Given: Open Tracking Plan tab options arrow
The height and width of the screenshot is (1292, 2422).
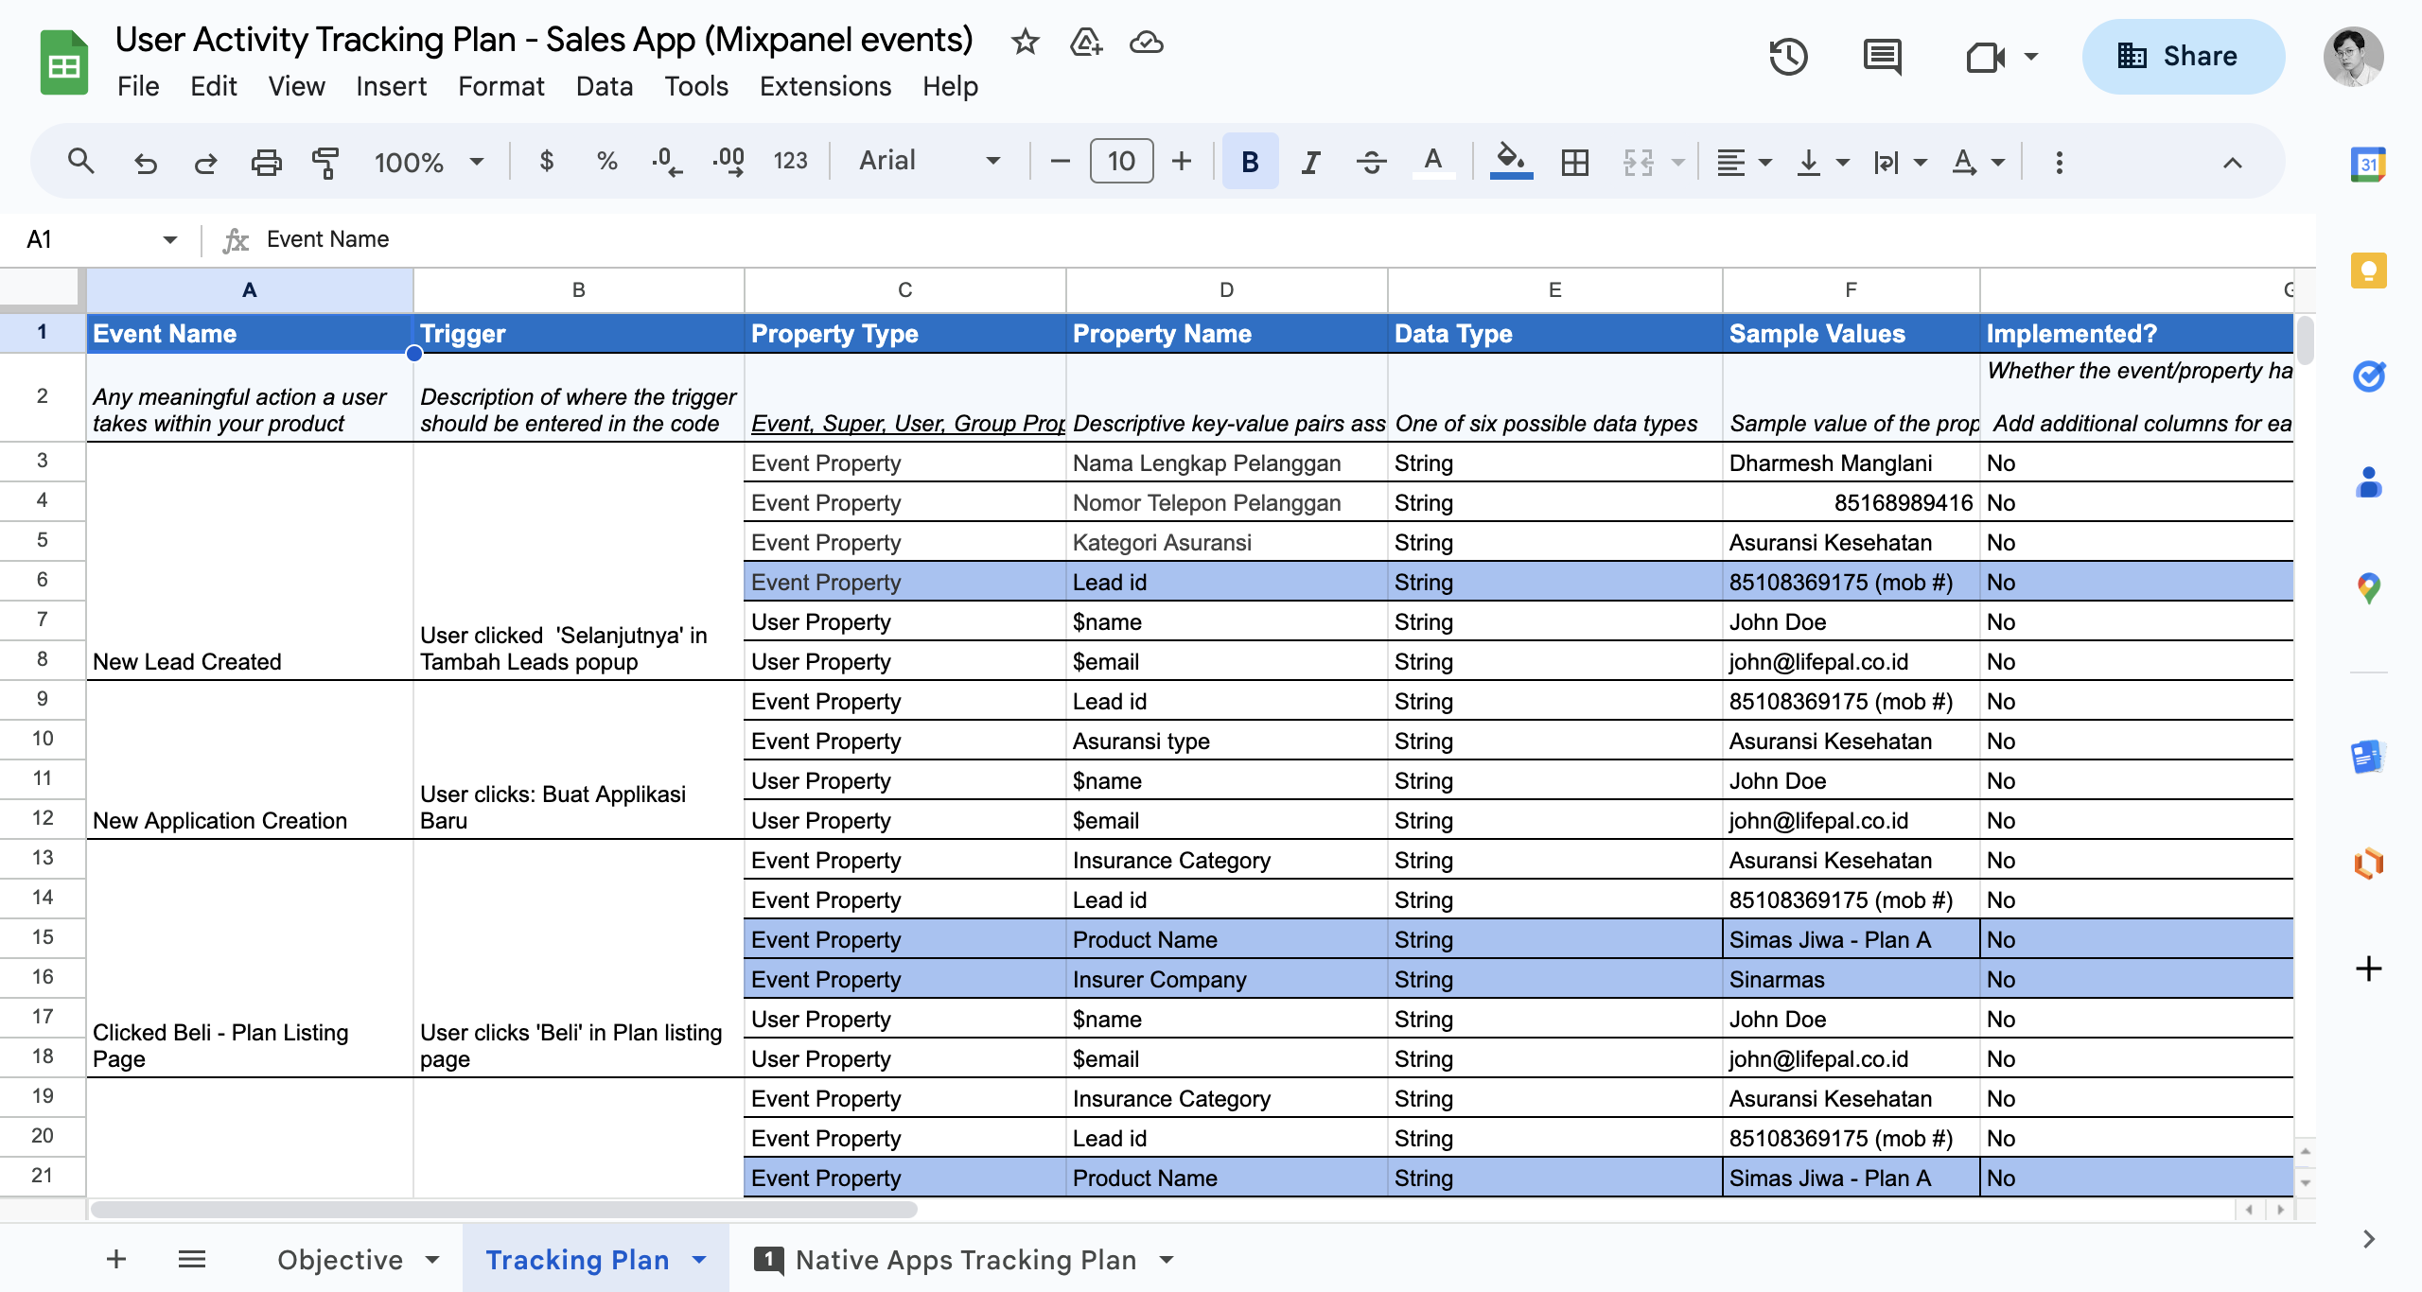Looking at the screenshot, I should pos(700,1259).
